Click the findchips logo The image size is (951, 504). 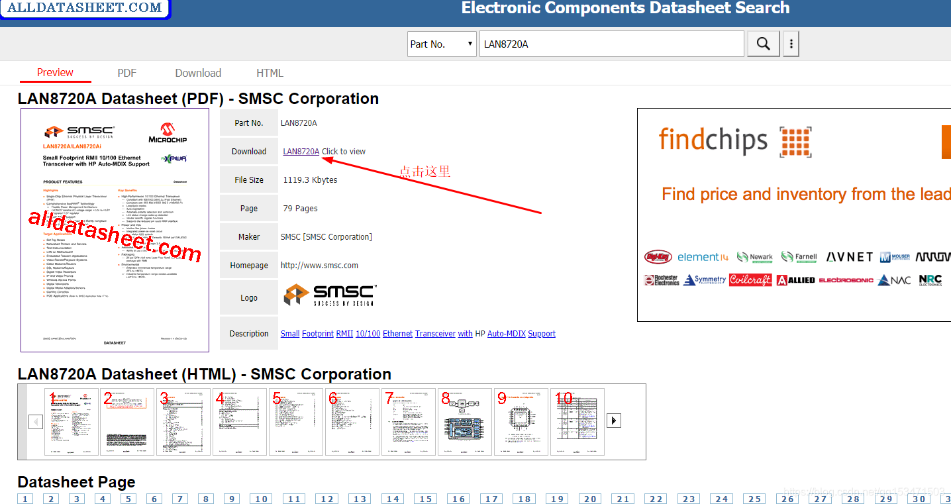[x=735, y=140]
